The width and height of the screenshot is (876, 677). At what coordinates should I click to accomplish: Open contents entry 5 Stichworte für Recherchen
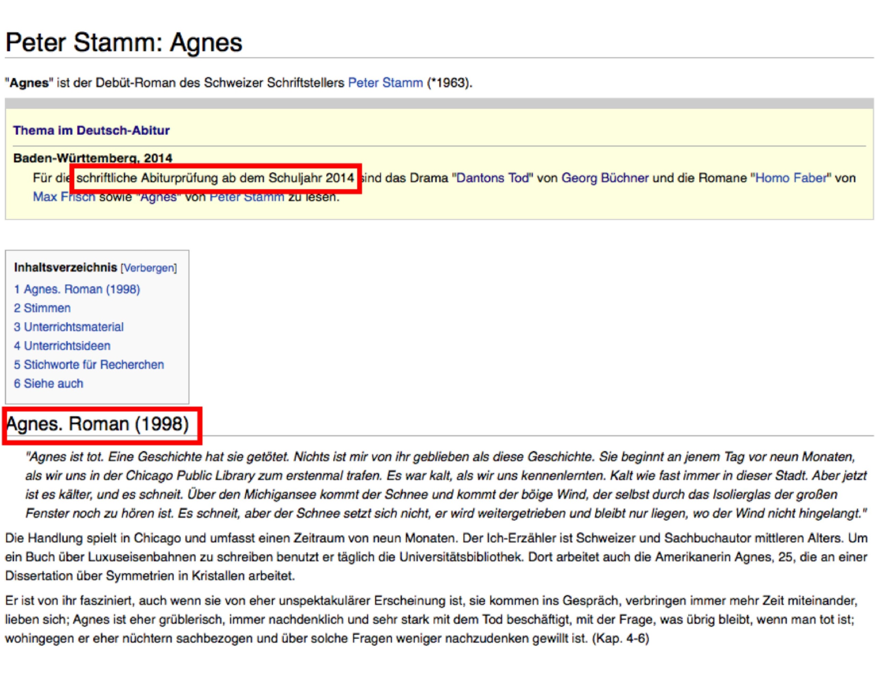[x=89, y=365]
